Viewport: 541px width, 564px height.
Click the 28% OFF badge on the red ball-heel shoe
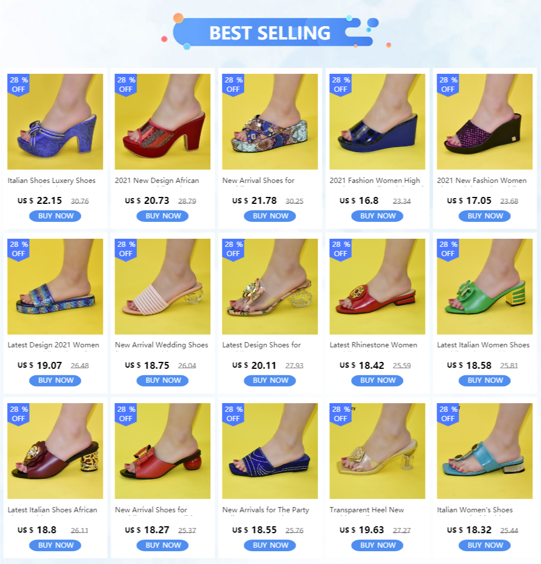[x=125, y=414]
